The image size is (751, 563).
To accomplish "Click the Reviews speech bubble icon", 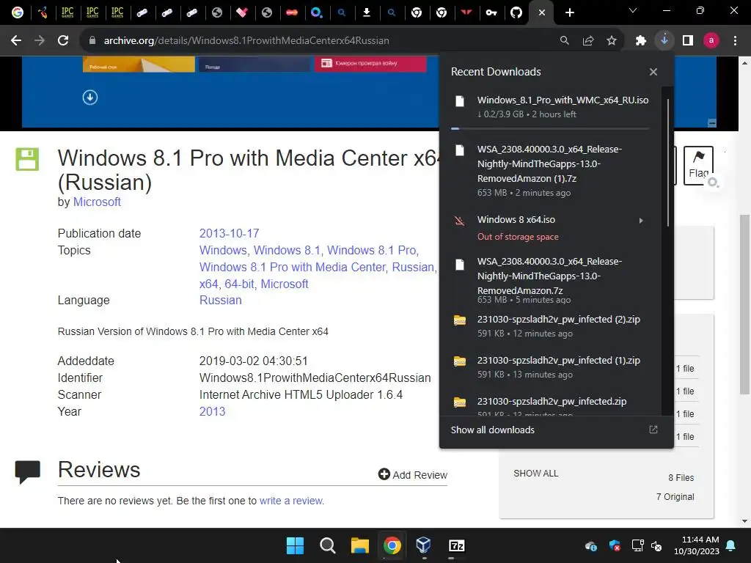I will (x=28, y=471).
